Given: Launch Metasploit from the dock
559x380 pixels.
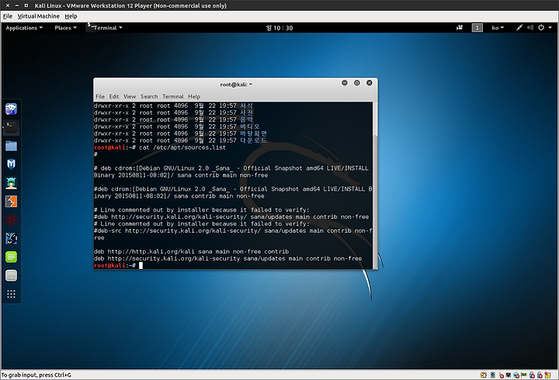Looking at the screenshot, I should 11,164.
